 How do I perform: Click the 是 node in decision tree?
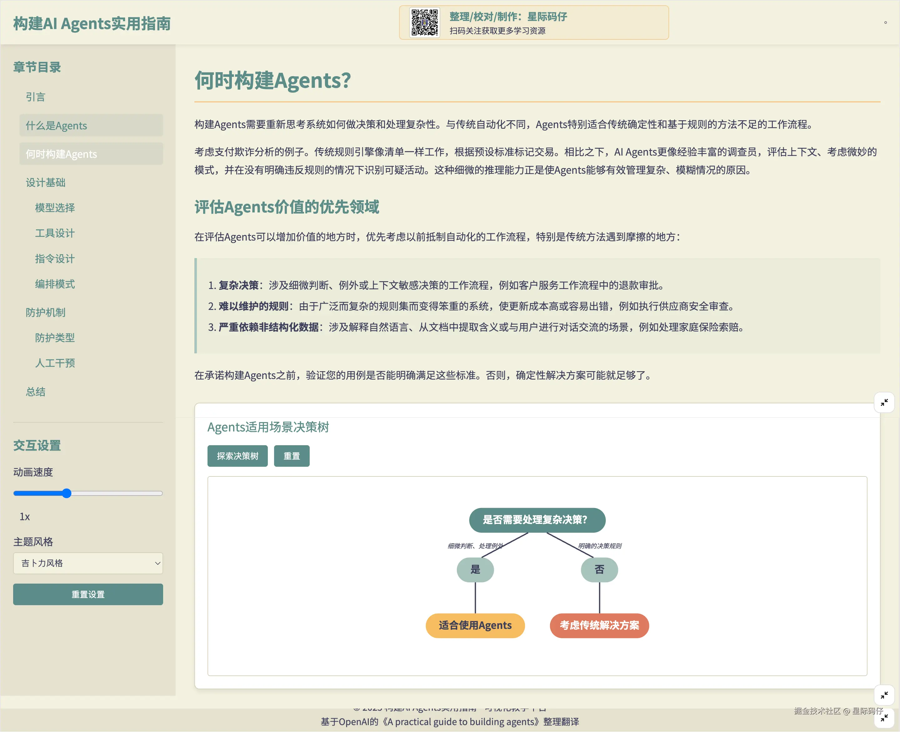tap(475, 570)
